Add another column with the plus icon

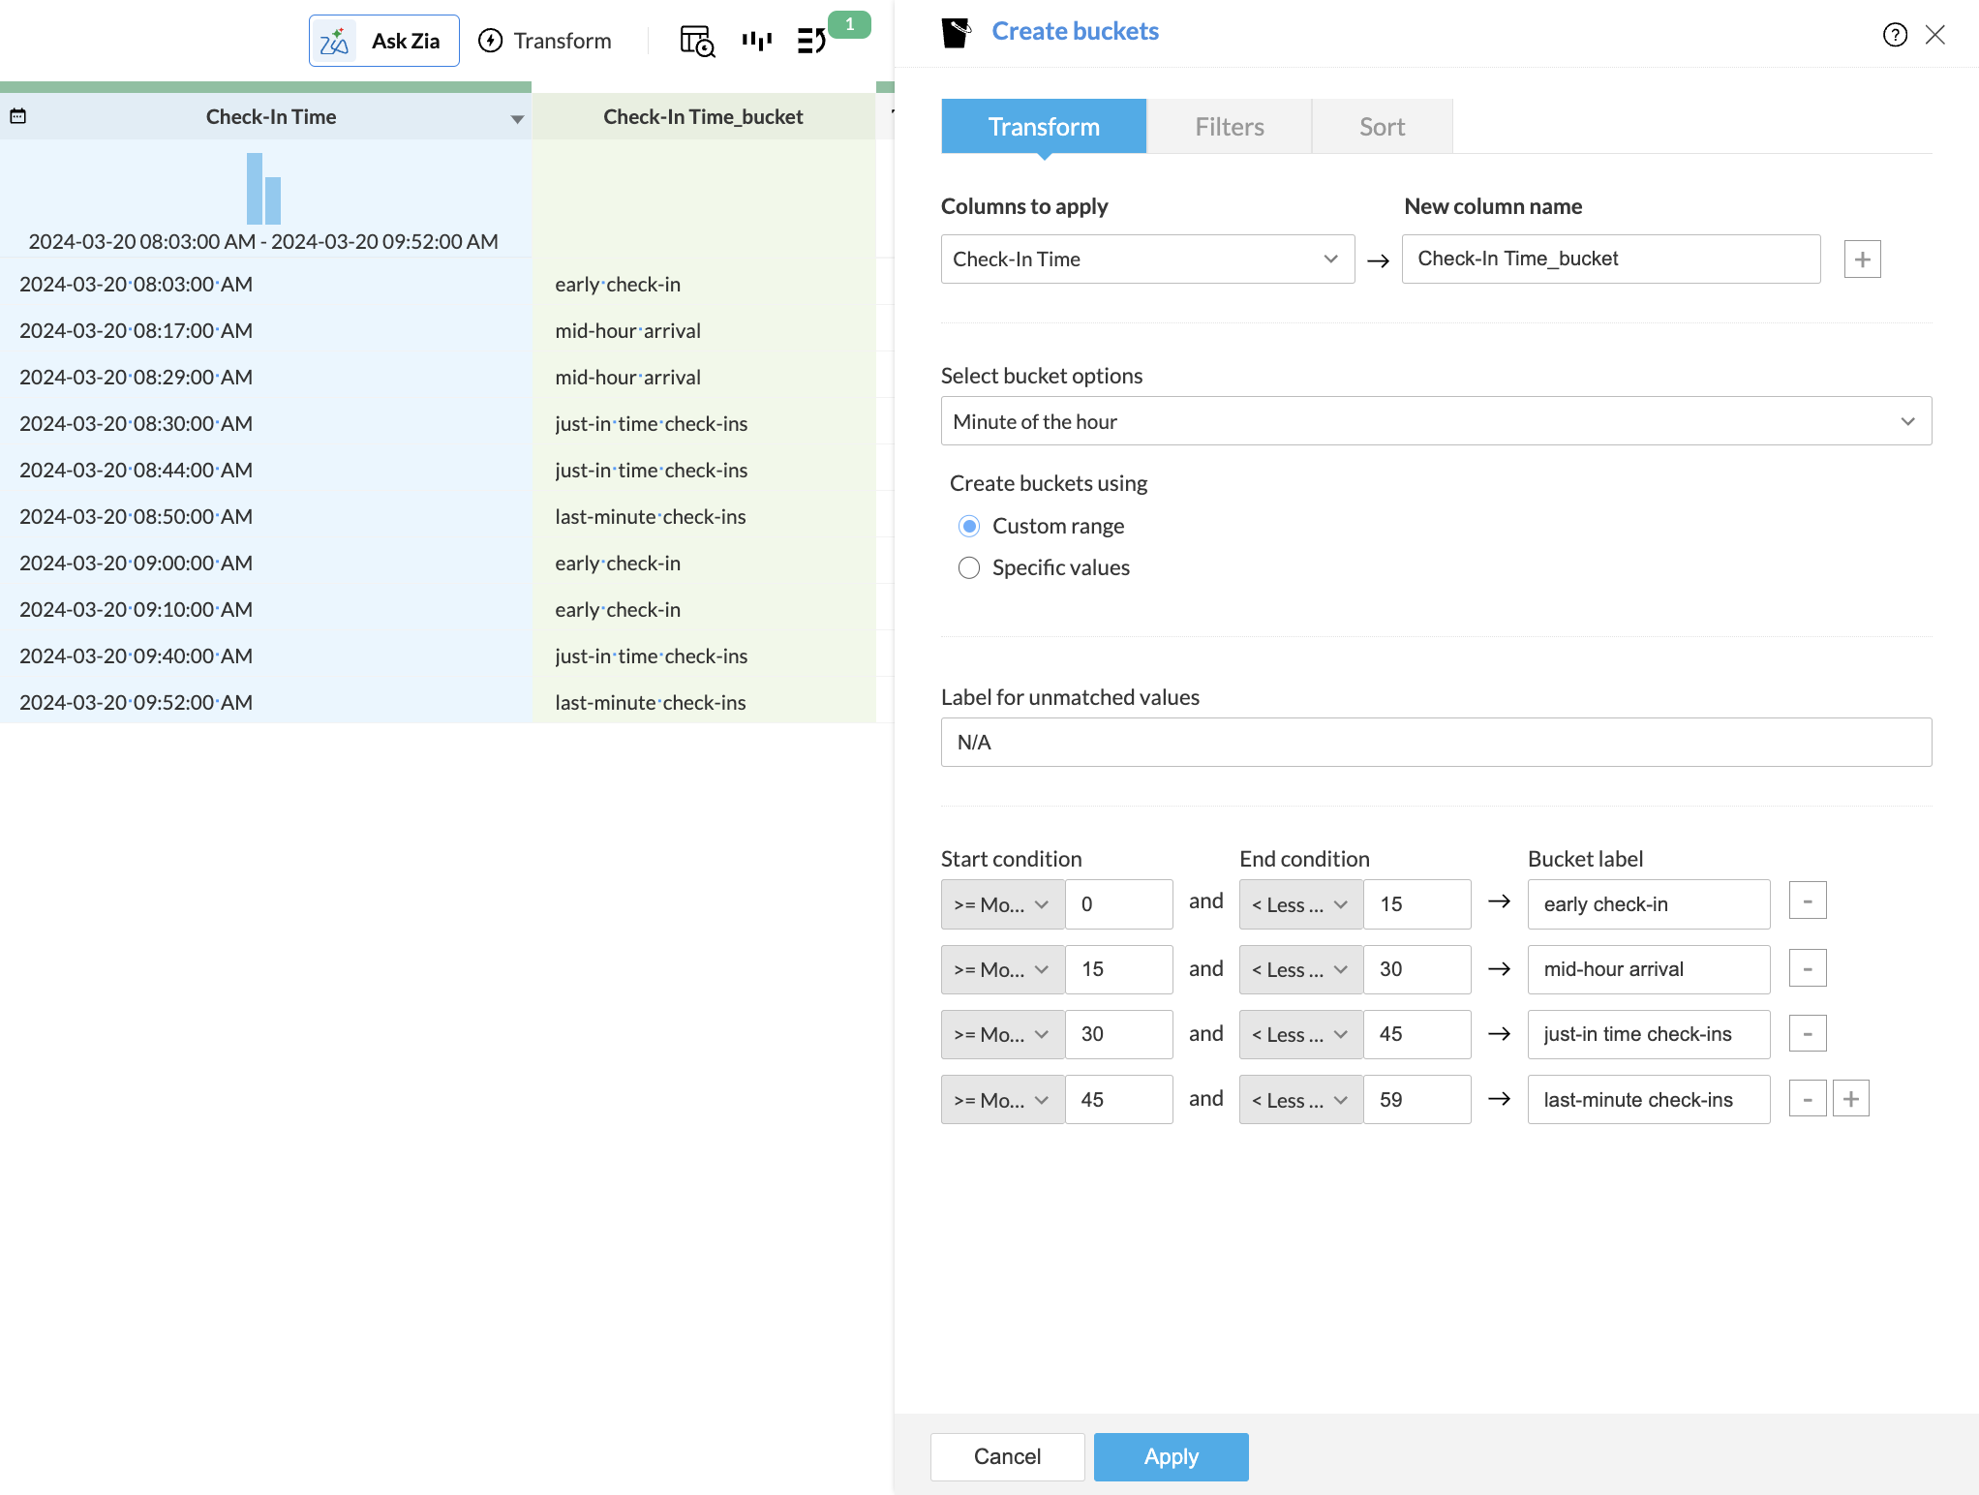point(1862,259)
